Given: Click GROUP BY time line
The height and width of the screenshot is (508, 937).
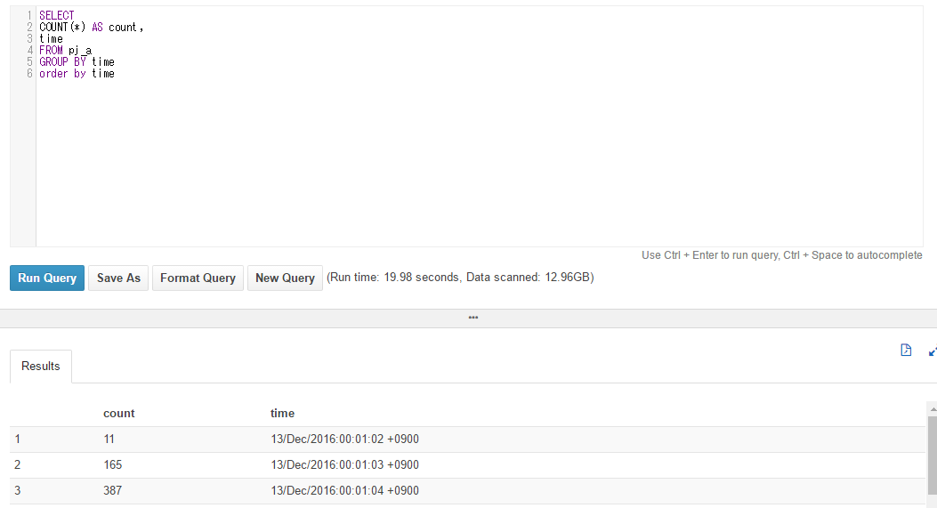Looking at the screenshot, I should point(77,61).
